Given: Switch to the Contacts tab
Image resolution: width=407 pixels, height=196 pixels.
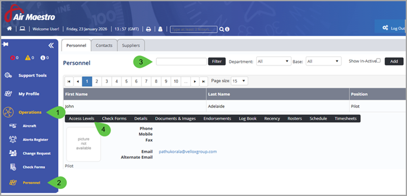Looking at the screenshot, I should pos(104,46).
